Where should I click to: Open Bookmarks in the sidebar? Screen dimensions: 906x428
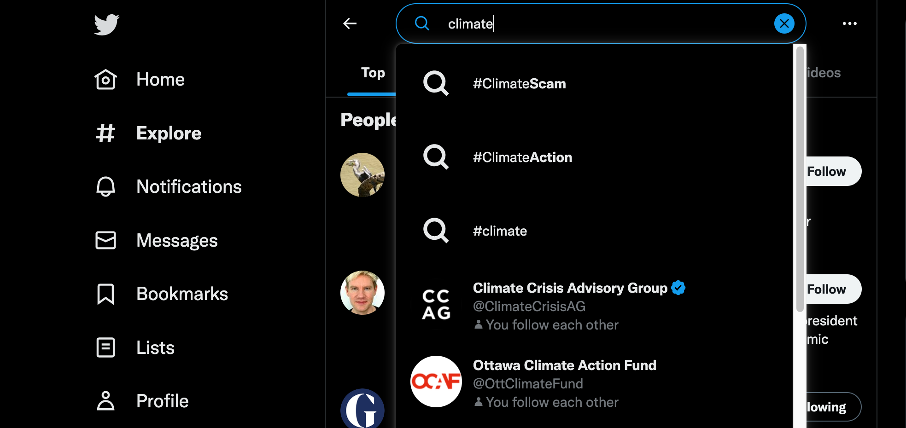(x=162, y=294)
